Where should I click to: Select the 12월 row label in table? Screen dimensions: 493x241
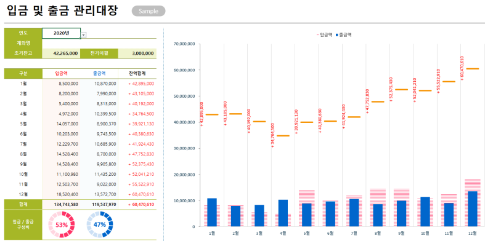[23, 194]
